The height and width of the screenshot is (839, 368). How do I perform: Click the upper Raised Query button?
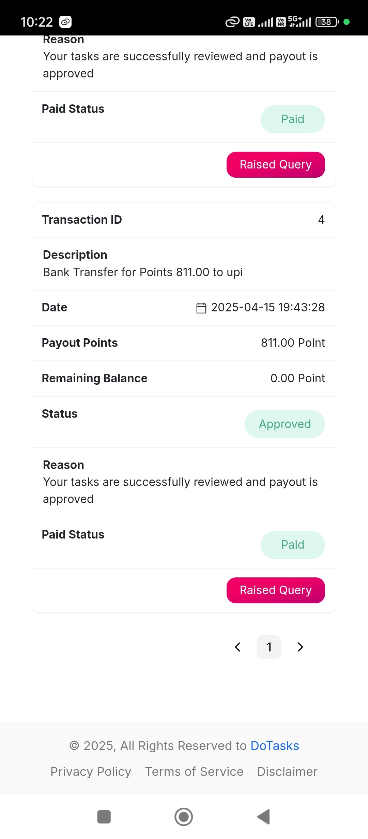coord(276,165)
